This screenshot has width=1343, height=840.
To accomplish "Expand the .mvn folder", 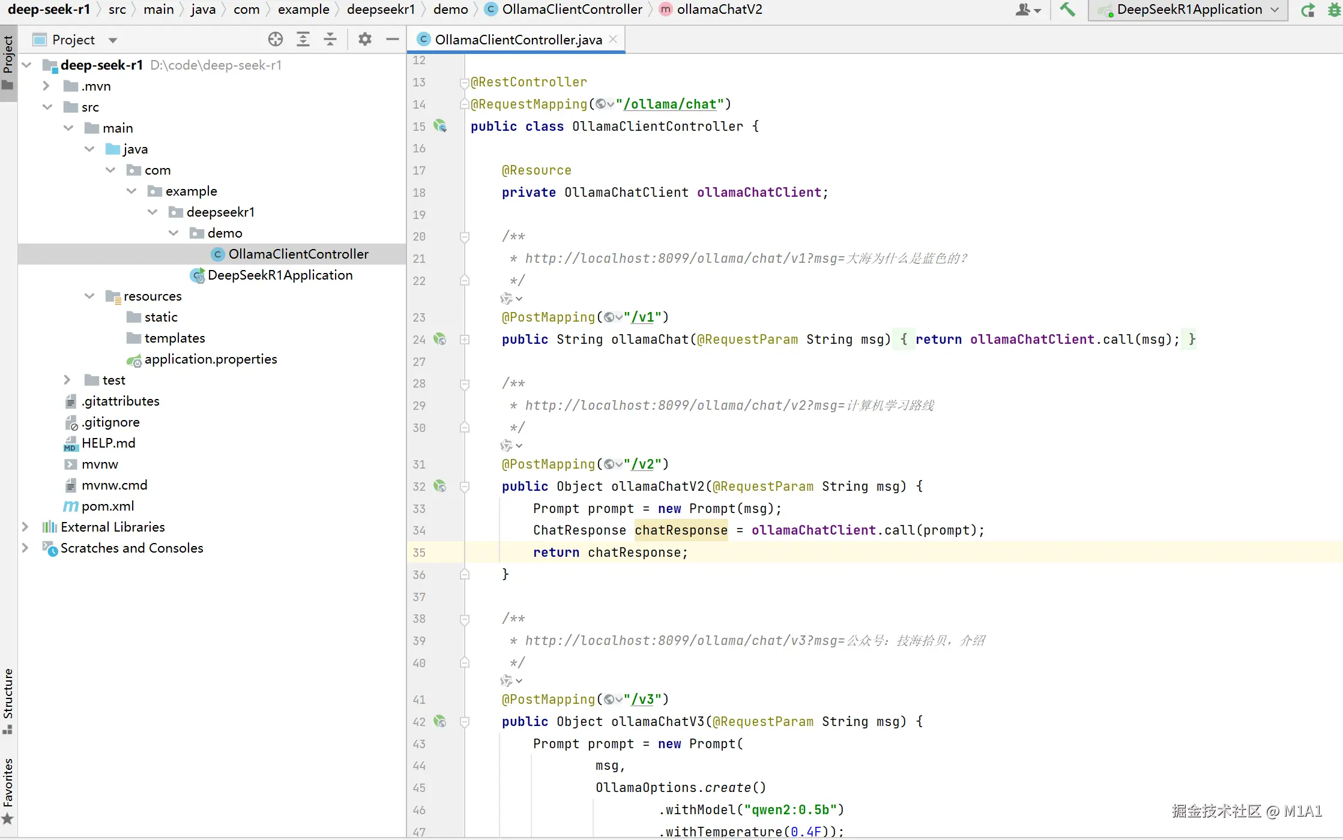I will coord(46,86).
